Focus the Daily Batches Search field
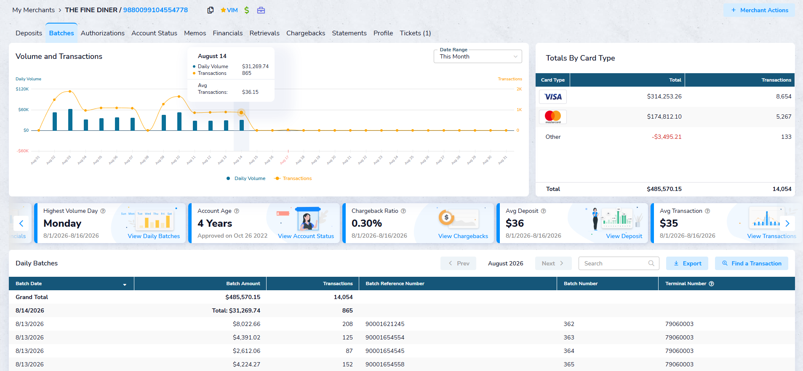The height and width of the screenshot is (371, 803). point(615,263)
